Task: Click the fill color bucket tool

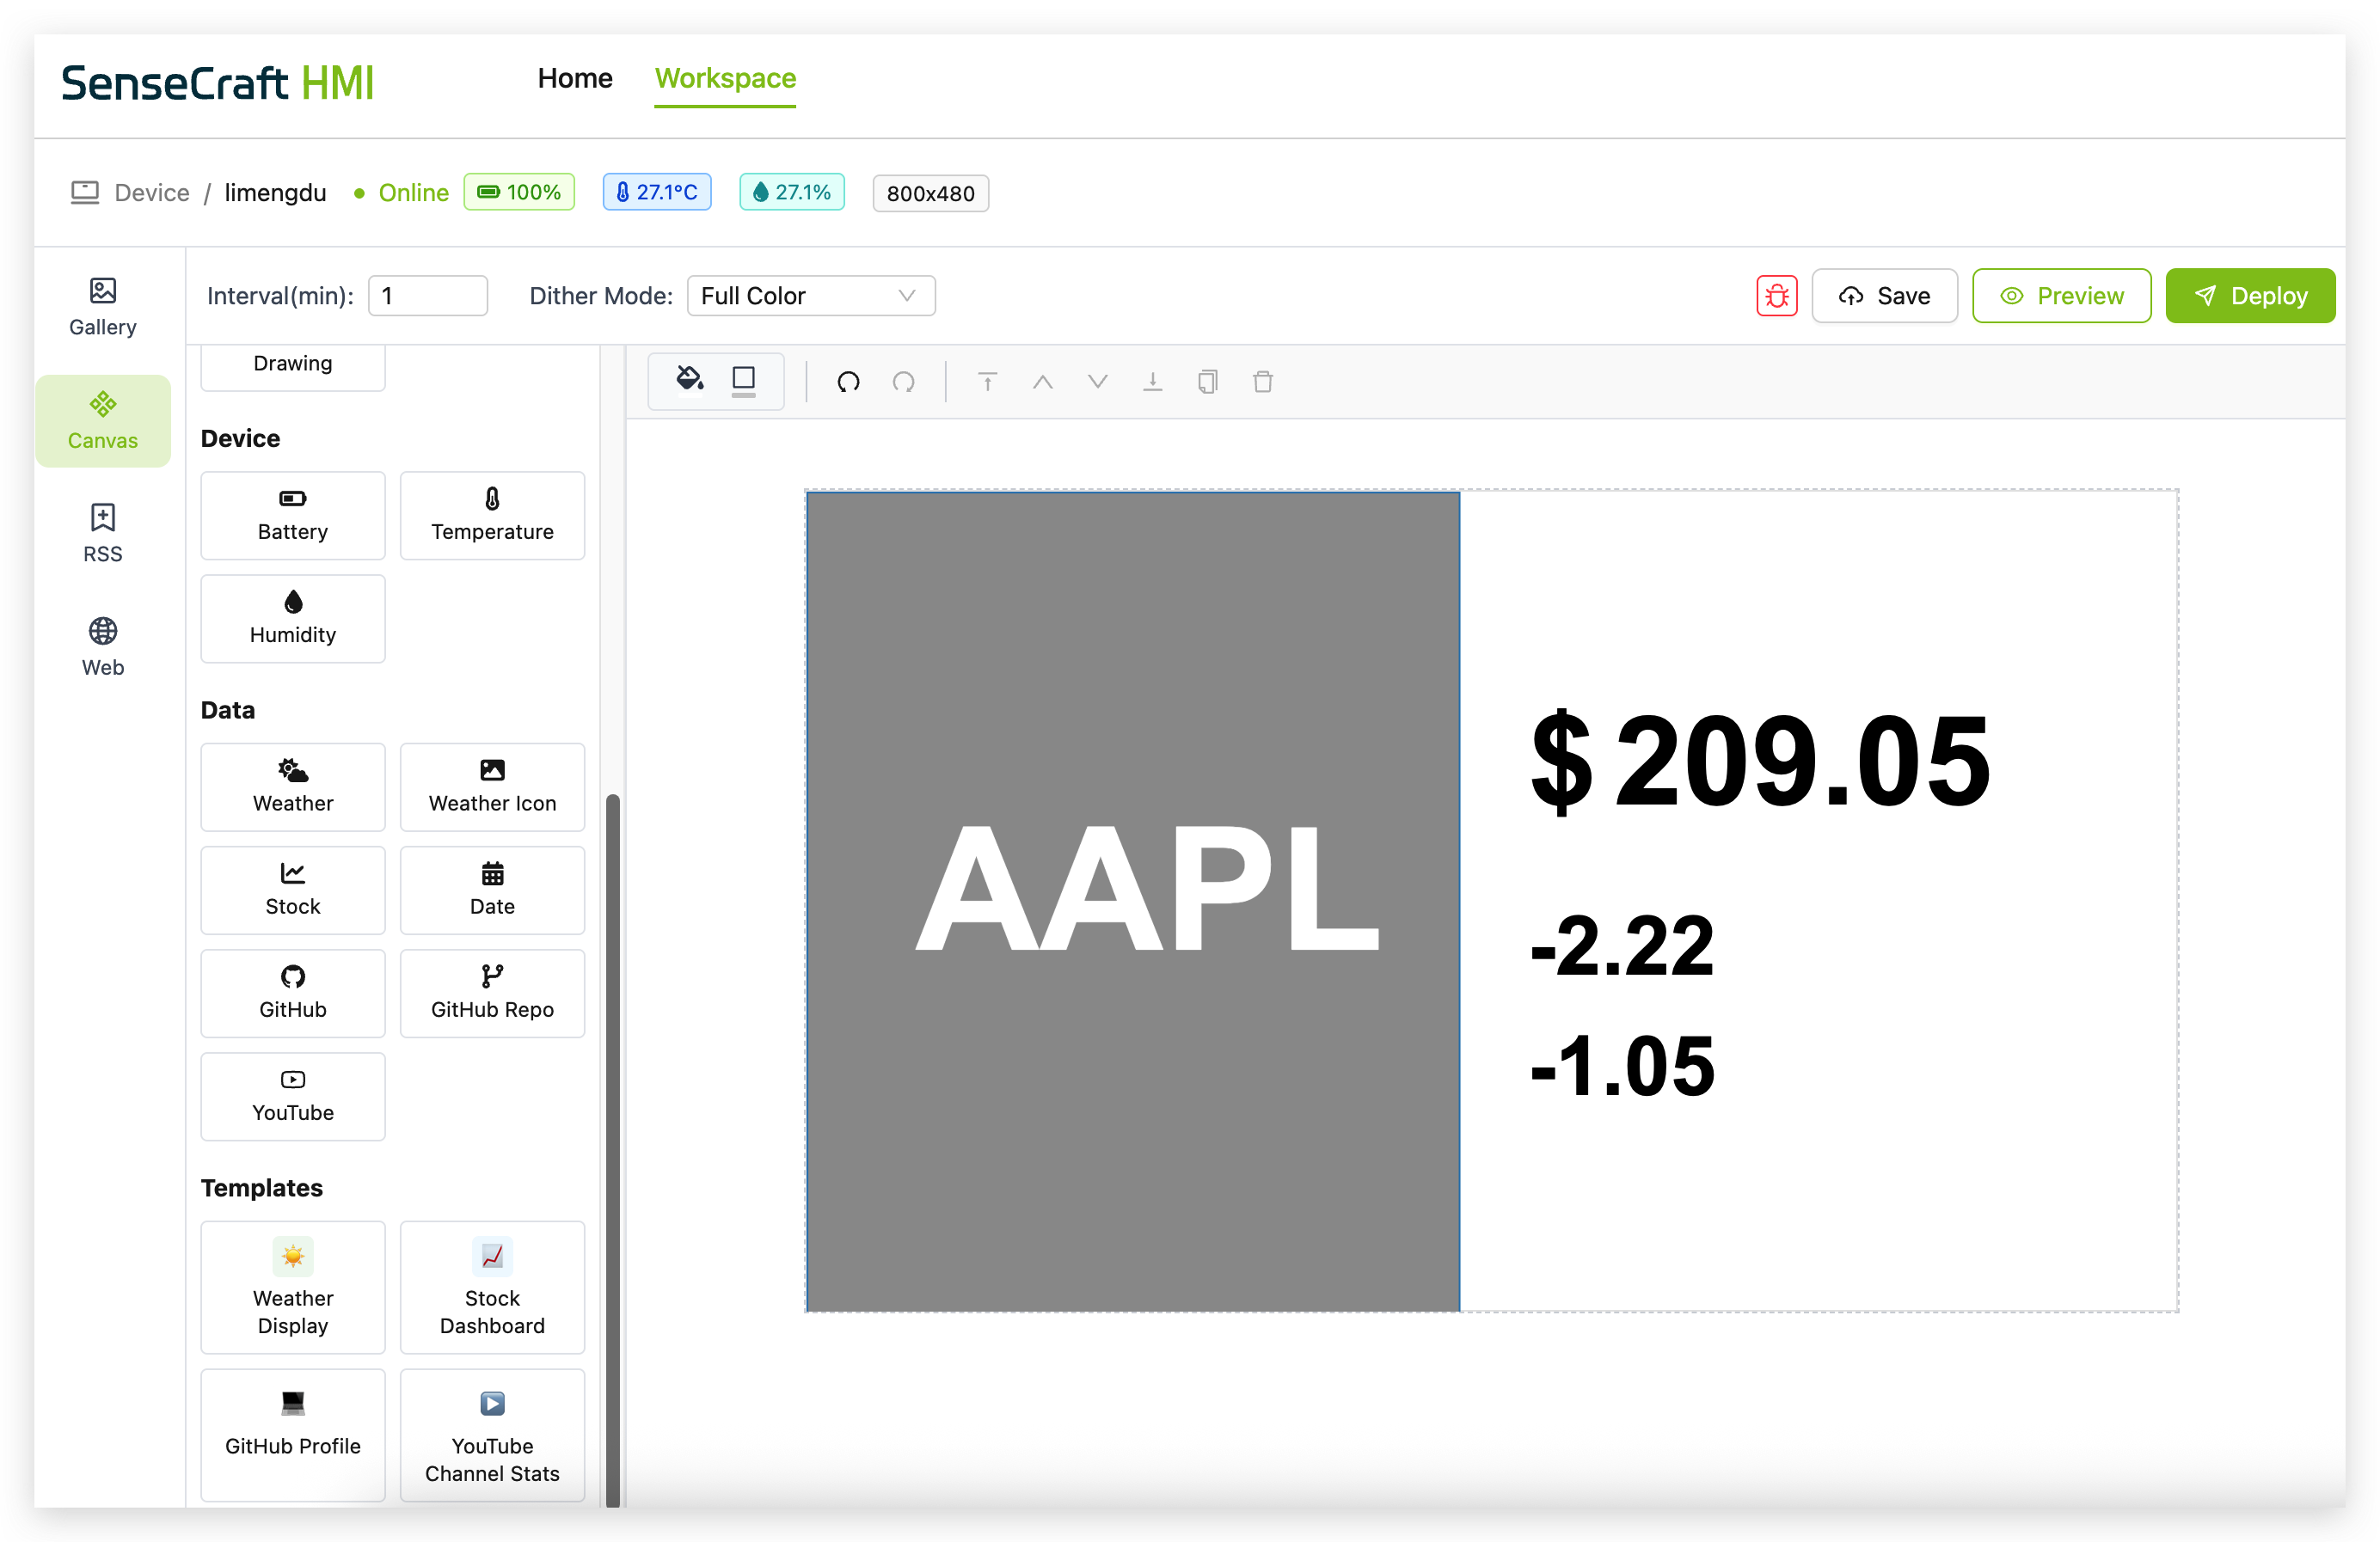Action: click(x=689, y=380)
